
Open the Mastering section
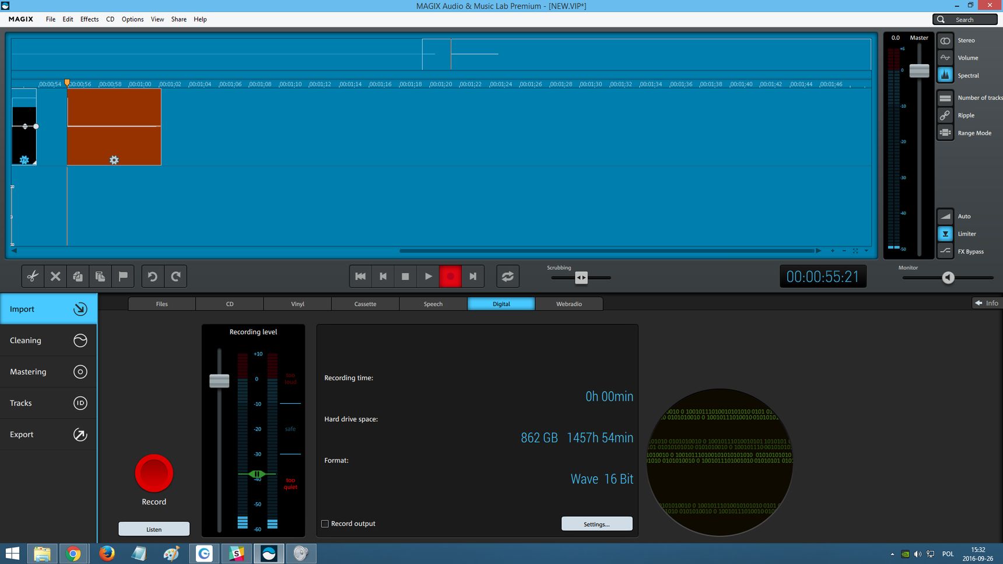pos(48,372)
